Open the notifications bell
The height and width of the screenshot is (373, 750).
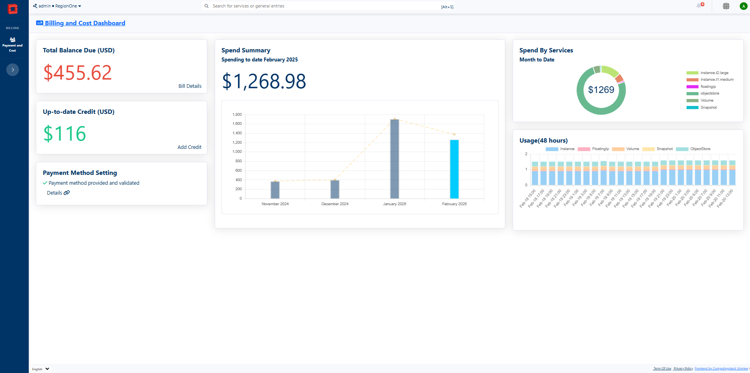point(699,6)
